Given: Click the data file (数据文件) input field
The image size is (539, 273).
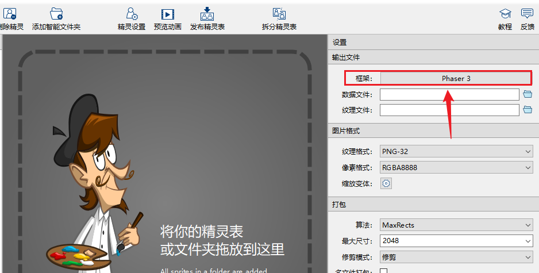Looking at the screenshot, I should click(x=449, y=95).
